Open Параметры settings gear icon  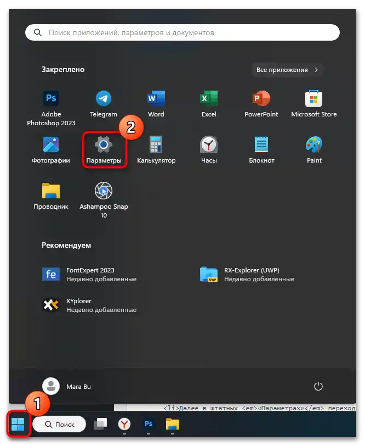[104, 144]
